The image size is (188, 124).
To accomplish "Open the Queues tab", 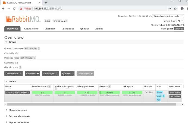I will point(84,29).
